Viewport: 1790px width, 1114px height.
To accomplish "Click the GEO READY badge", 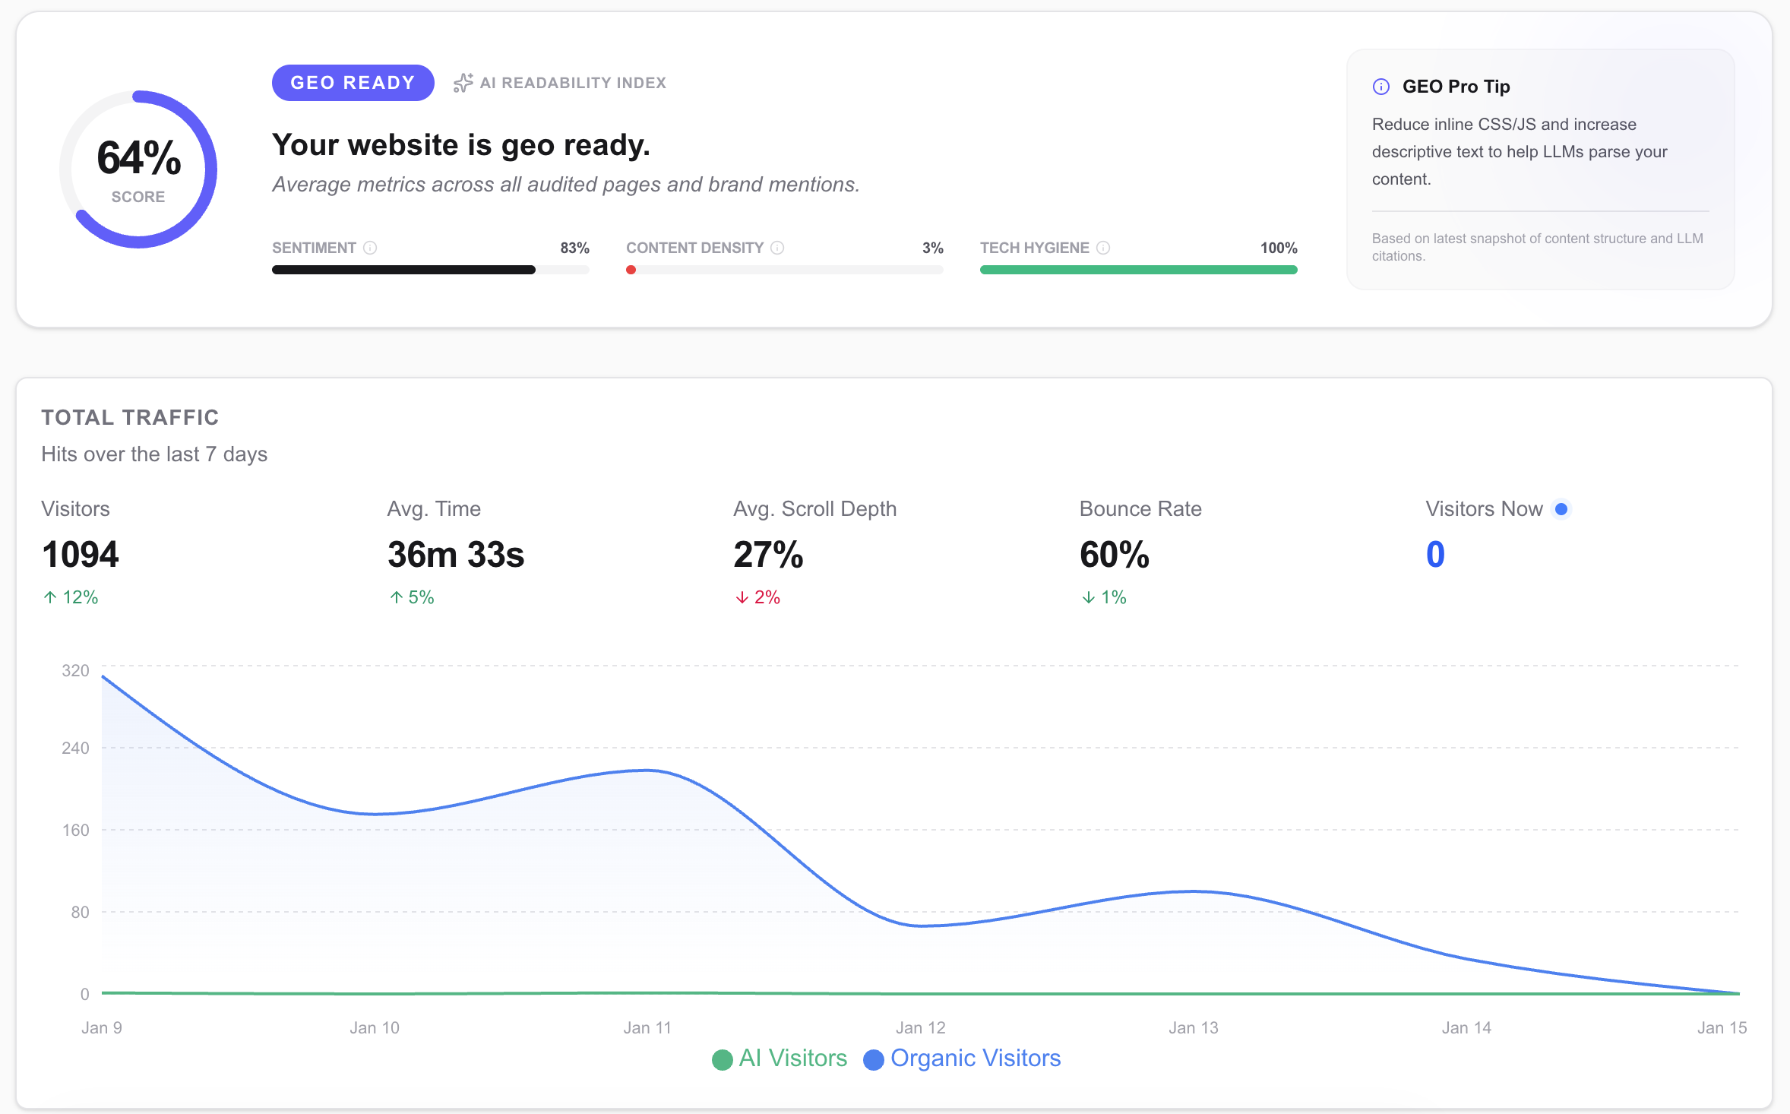I will pyautogui.click(x=353, y=83).
